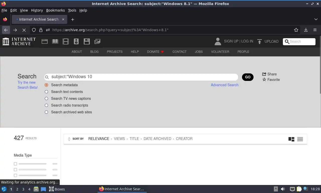Image resolution: width=321 pixels, height=193 pixels.
Task: Open Firefox hamburger application menu
Action: (315, 30)
